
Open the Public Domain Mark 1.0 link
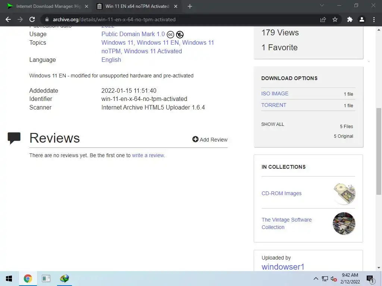click(x=133, y=34)
